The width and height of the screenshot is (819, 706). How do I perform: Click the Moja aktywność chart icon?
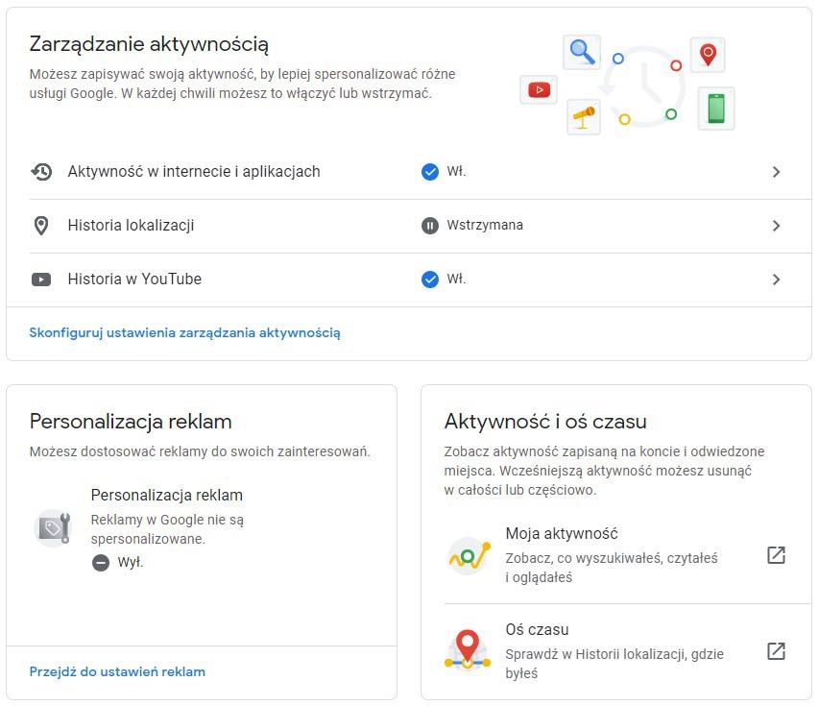[470, 555]
